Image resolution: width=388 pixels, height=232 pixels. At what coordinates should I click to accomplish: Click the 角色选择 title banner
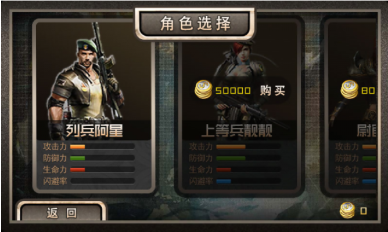click(195, 24)
